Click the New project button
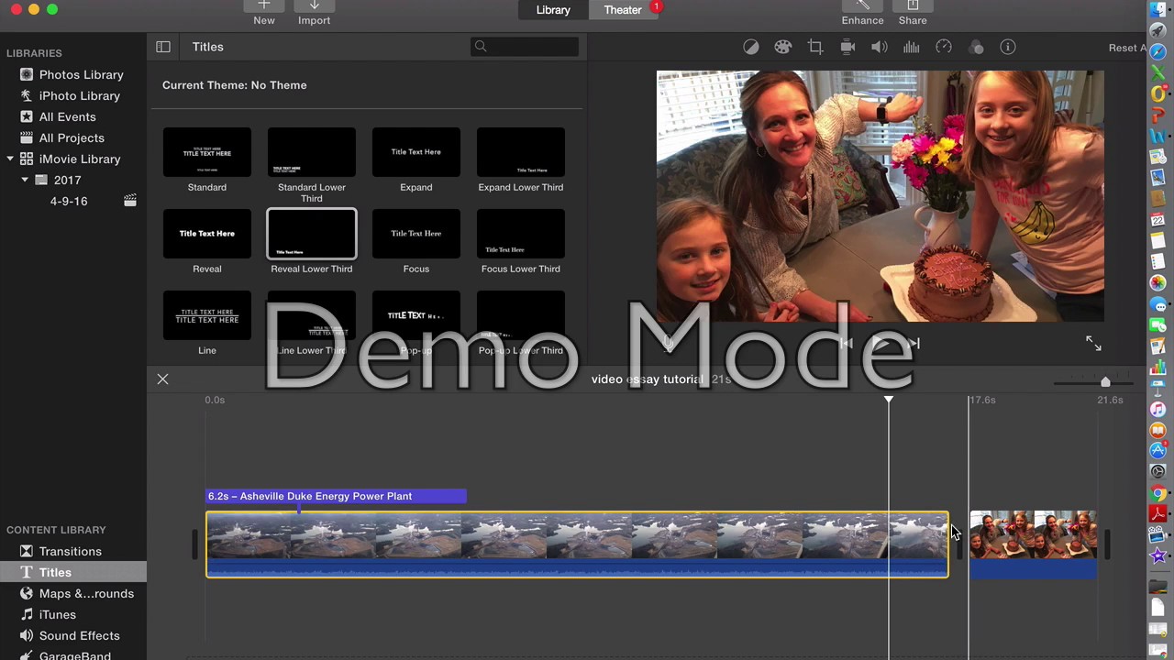This screenshot has width=1174, height=660. click(x=264, y=13)
